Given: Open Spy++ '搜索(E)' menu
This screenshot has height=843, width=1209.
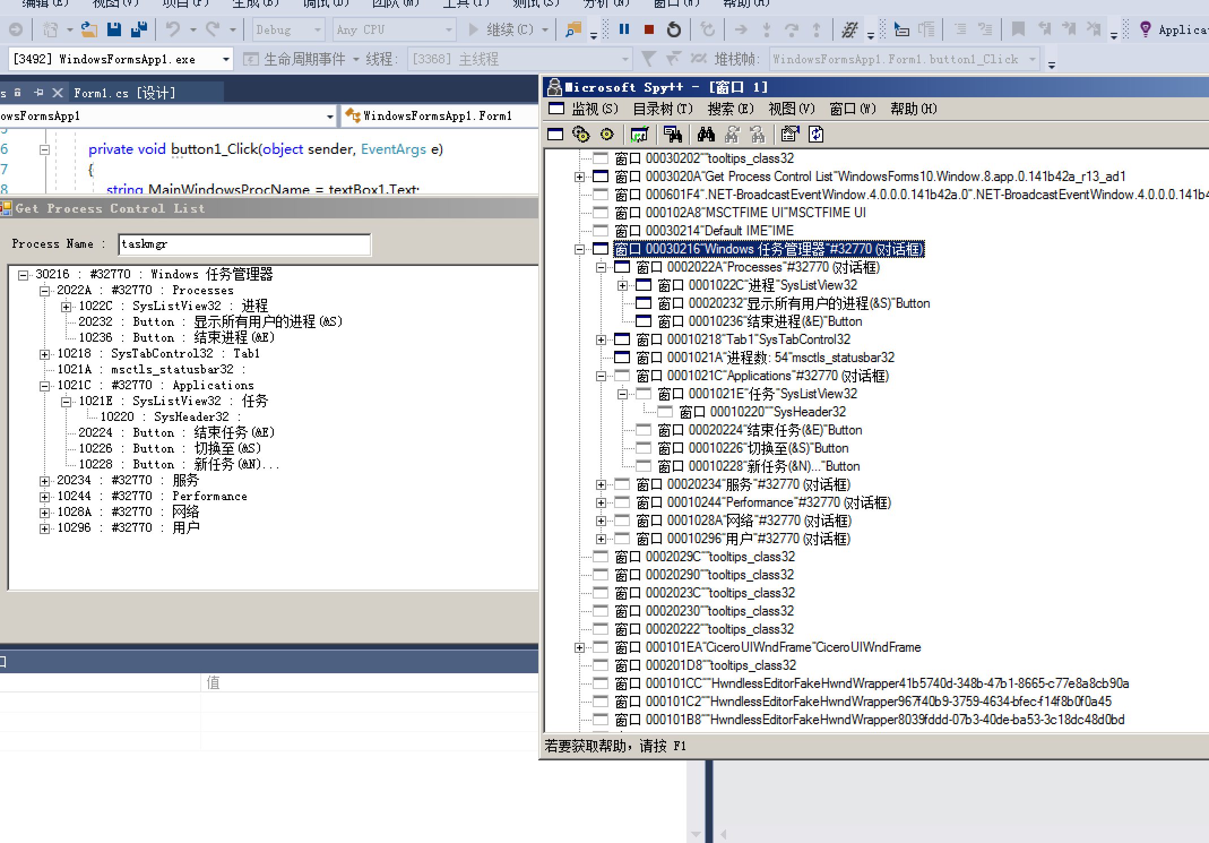Looking at the screenshot, I should (x=730, y=109).
